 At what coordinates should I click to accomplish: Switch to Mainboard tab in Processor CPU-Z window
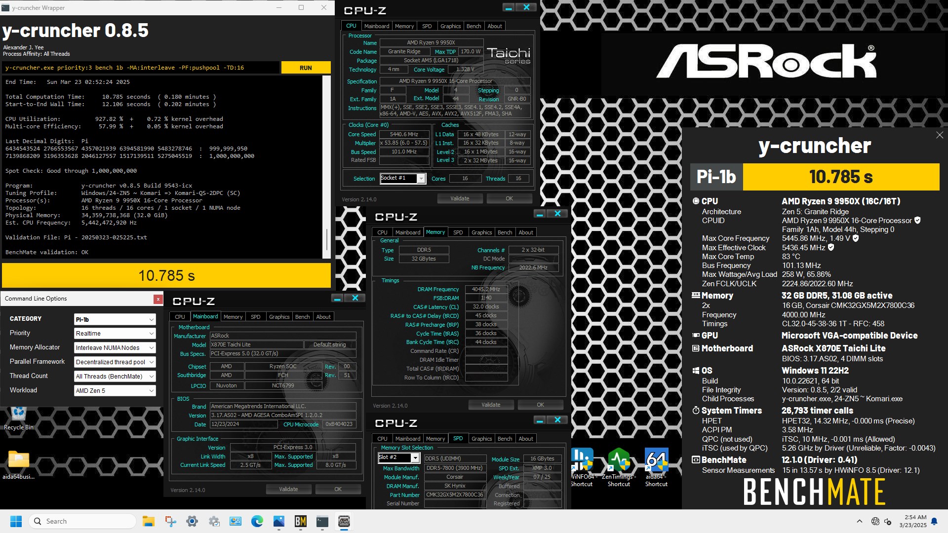click(x=377, y=26)
